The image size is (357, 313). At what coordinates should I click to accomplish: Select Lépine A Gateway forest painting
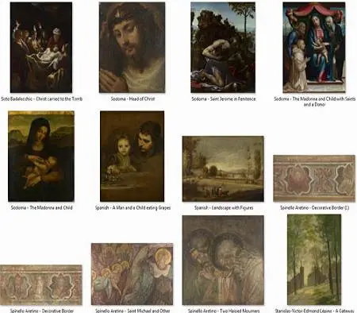click(x=314, y=260)
